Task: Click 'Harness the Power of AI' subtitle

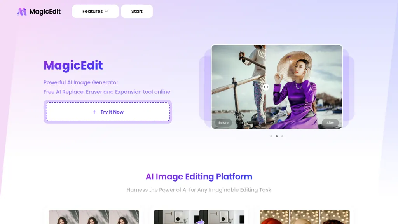Action: click(199, 190)
